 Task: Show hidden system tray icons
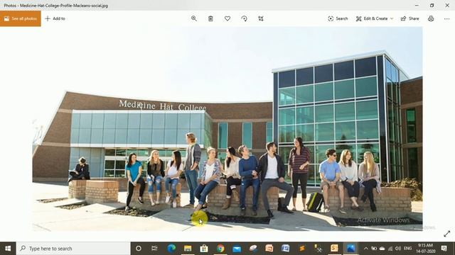pos(365,249)
